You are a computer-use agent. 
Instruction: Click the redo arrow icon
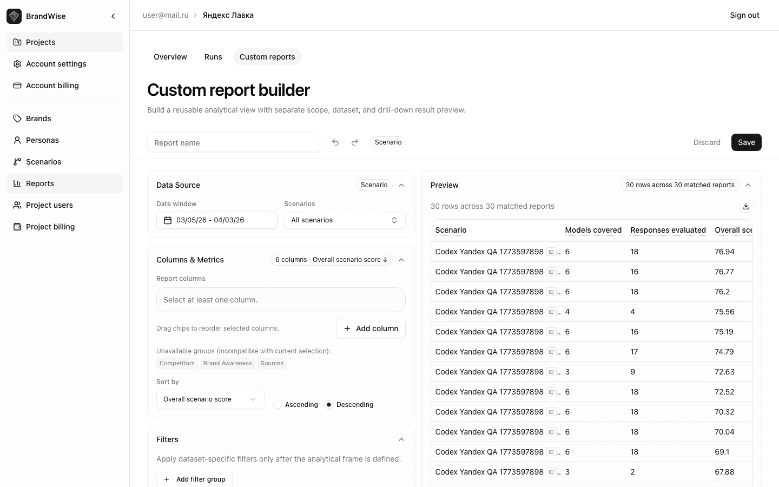pos(355,142)
